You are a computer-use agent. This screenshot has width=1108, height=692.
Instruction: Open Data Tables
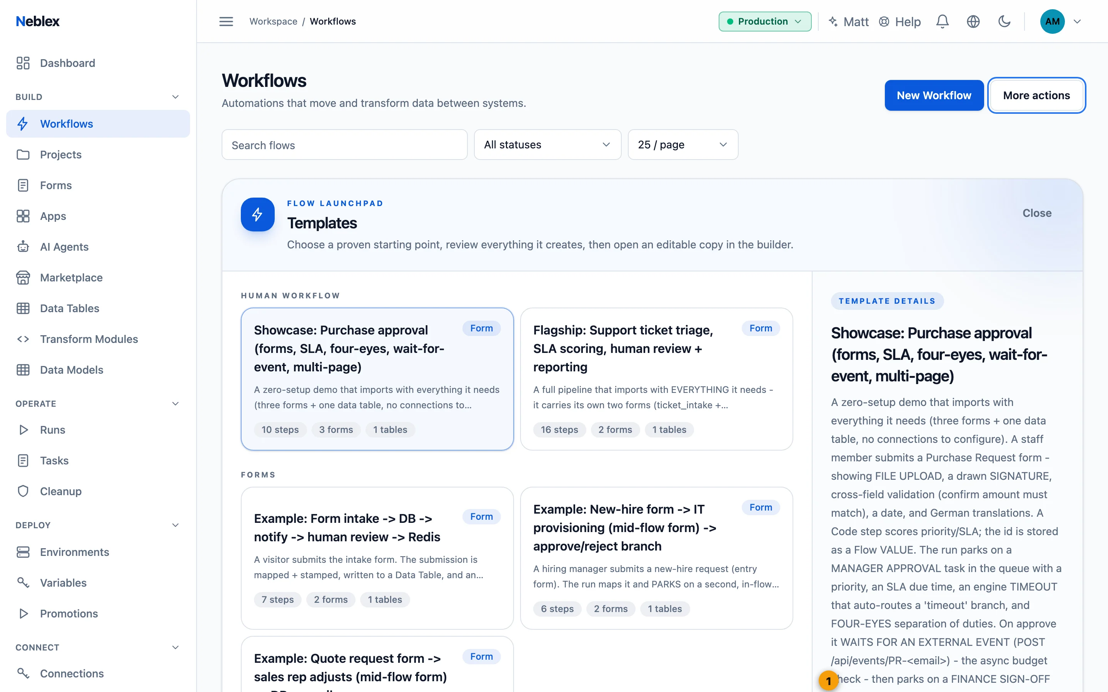click(x=98, y=308)
